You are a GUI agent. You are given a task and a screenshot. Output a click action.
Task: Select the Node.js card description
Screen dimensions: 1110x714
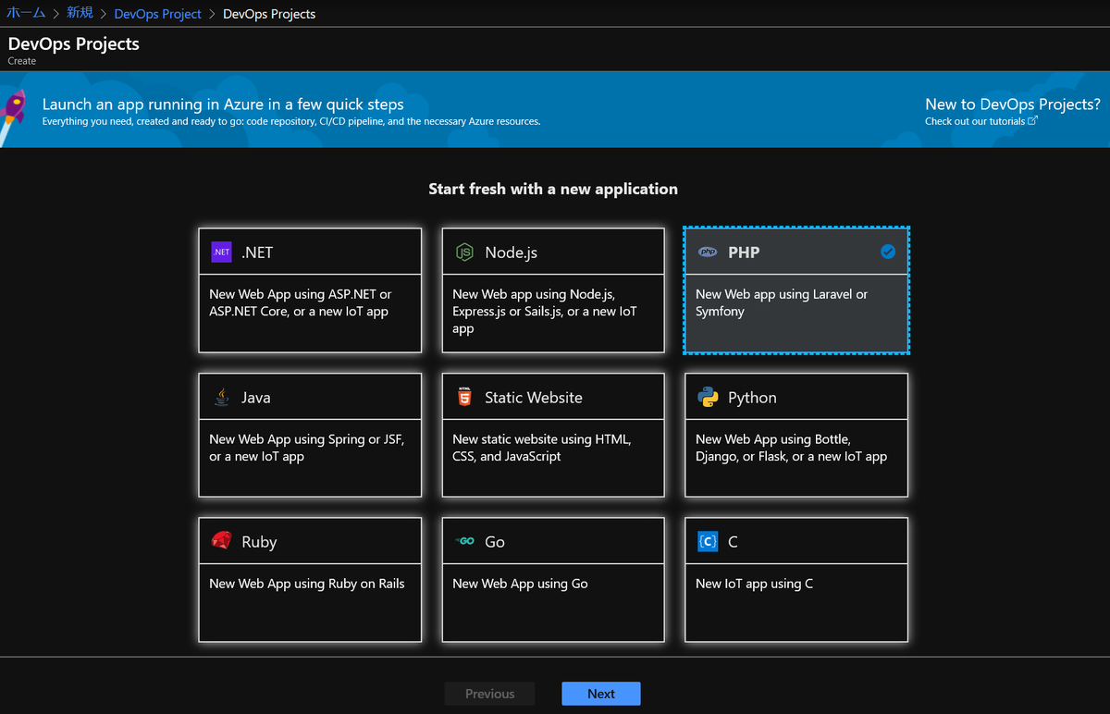pos(545,312)
